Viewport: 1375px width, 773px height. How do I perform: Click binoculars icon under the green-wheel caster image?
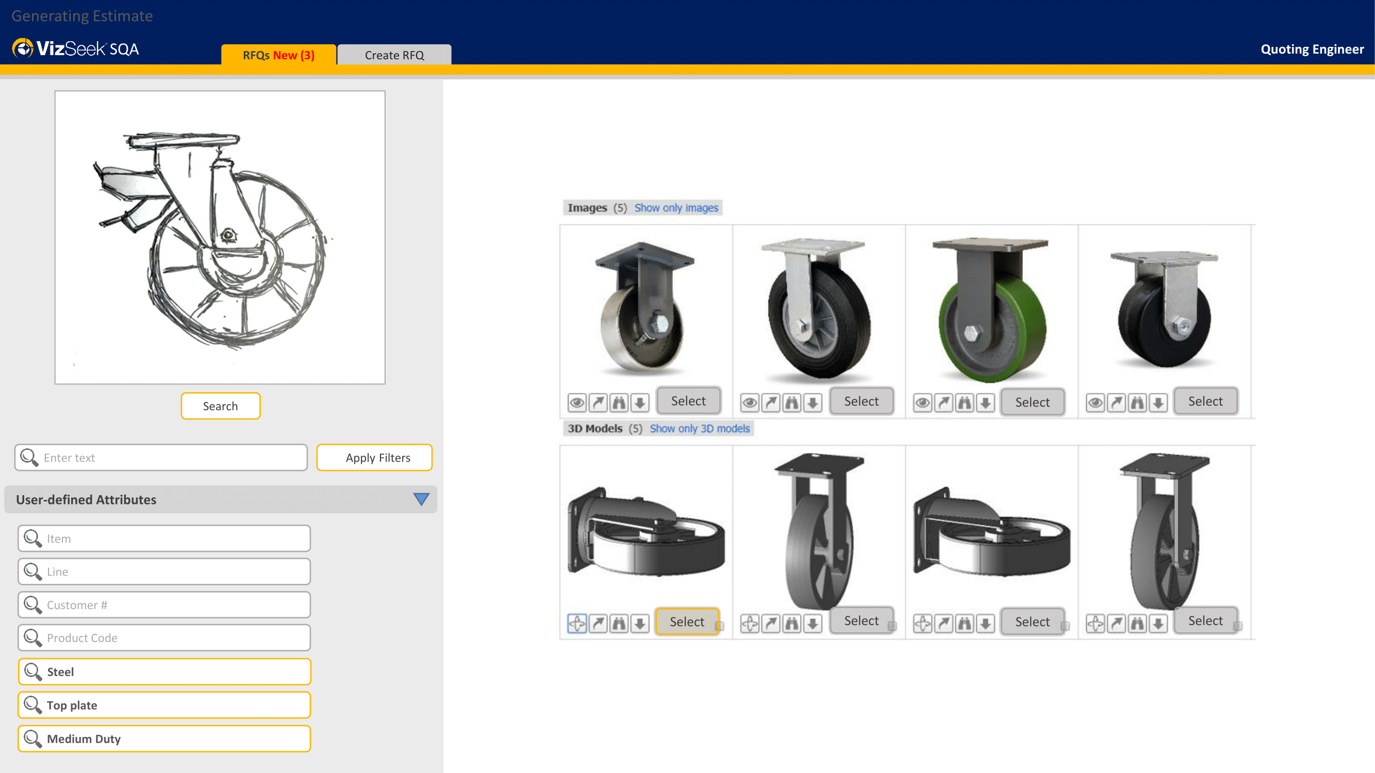coord(965,402)
